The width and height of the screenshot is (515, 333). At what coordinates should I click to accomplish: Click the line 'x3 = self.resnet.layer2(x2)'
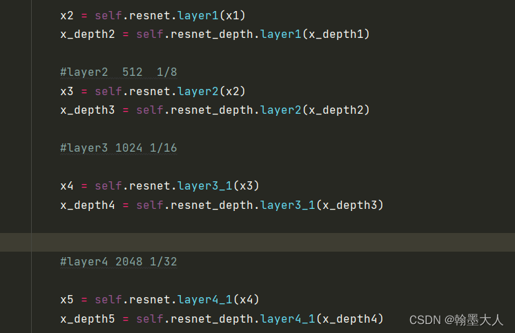153,91
